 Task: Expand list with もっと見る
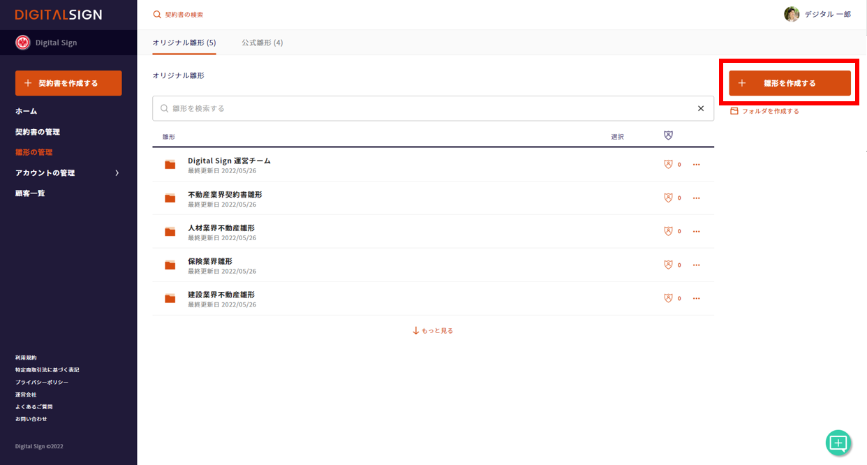coord(433,331)
